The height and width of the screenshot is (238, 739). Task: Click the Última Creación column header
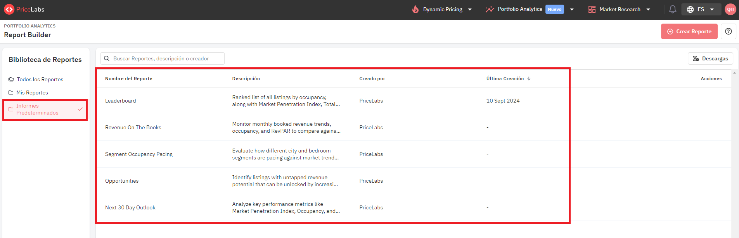[505, 79]
